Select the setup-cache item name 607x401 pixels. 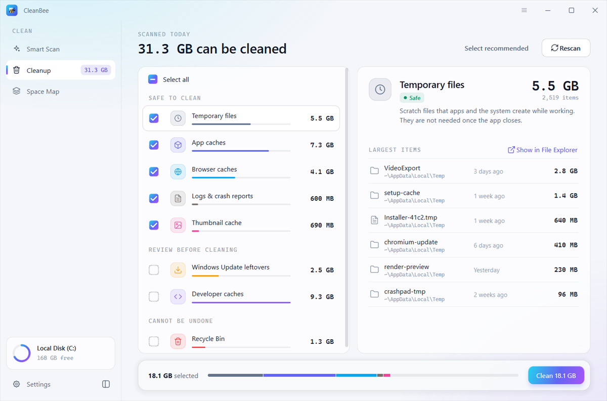click(x=402, y=193)
